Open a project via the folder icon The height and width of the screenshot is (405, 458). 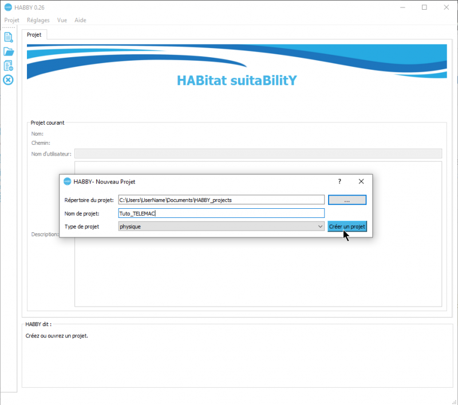tap(8, 51)
